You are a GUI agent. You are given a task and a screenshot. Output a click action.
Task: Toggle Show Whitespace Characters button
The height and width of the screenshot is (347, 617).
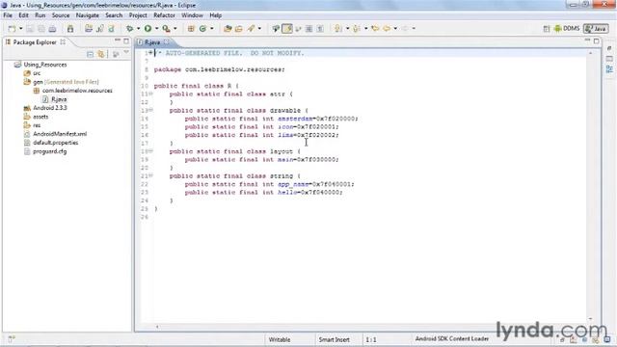click(320, 29)
